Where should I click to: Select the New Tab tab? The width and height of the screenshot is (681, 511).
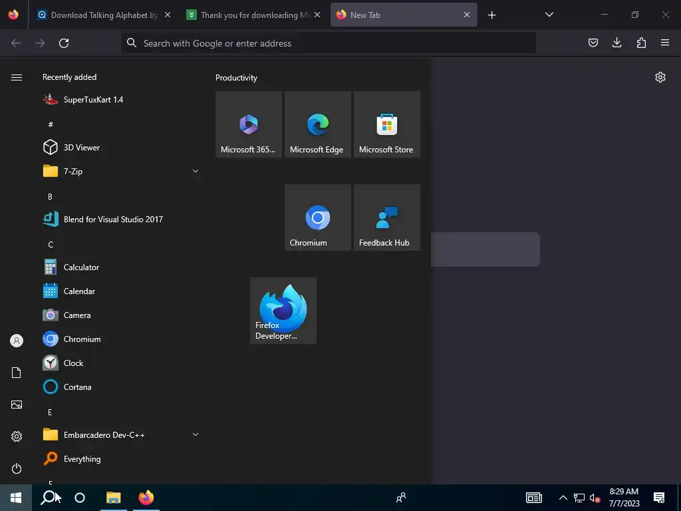pos(404,15)
